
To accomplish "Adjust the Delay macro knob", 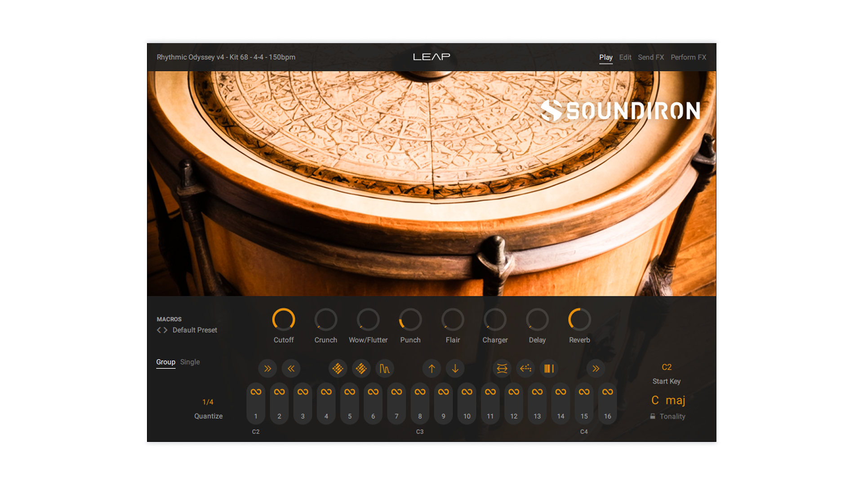I will (x=537, y=320).
